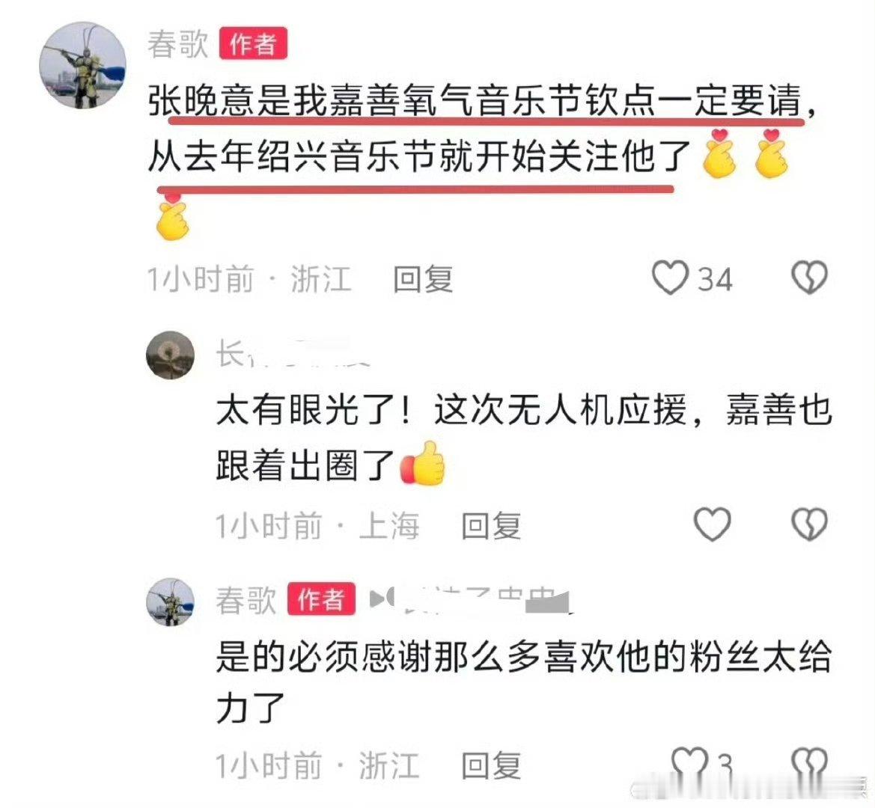Tap the red 作者 badge on top comment
This screenshot has height=808, width=875.
[x=253, y=43]
